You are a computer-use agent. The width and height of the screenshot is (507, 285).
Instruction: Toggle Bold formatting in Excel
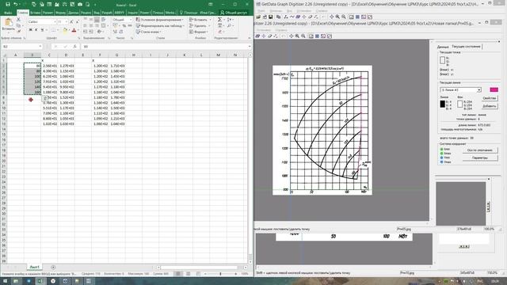pyautogui.click(x=30, y=30)
